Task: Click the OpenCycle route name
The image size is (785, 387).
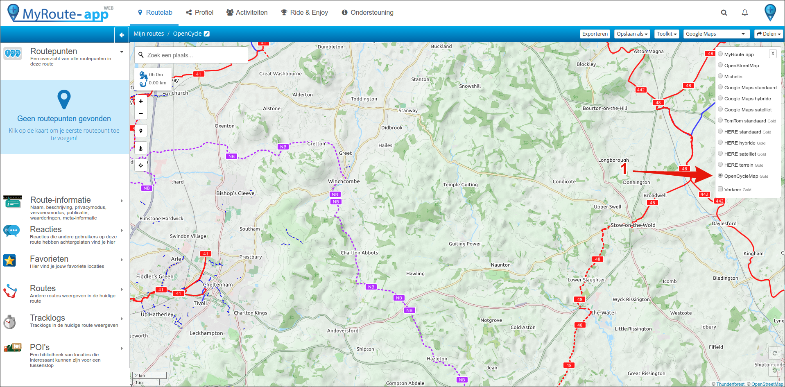Action: pos(187,34)
